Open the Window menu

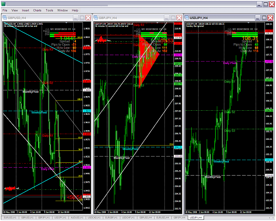click(63, 11)
